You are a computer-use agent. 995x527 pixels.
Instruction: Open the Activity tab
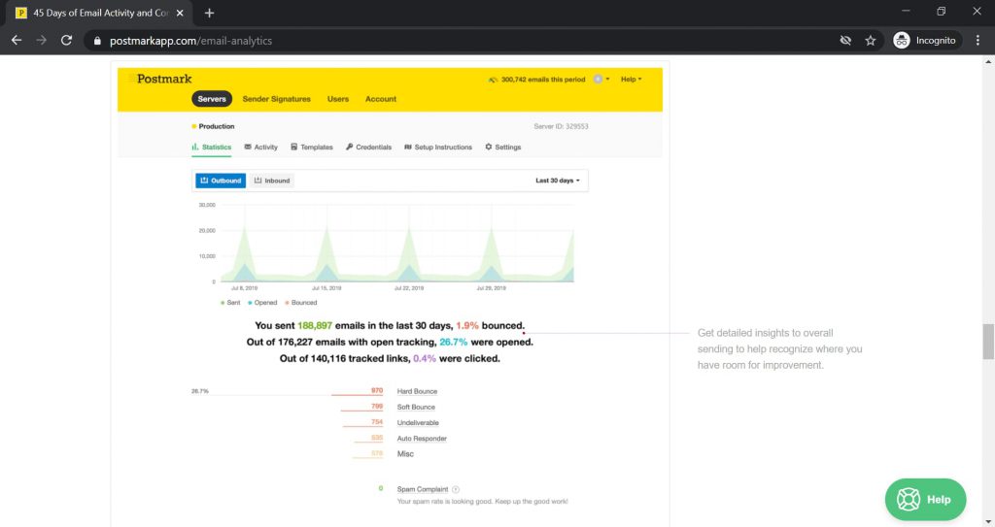pyautogui.click(x=260, y=148)
